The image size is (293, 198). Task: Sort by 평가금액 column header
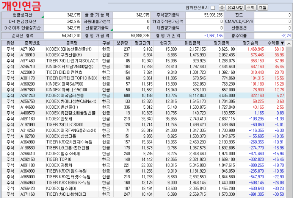pos(221,43)
